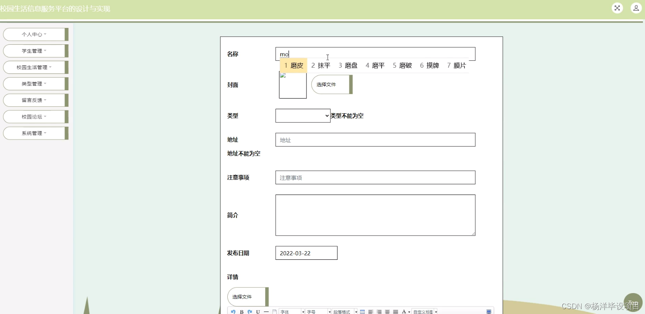Expand the 留言反馈 sidebar menu
This screenshot has width=645, height=314.
(x=35, y=100)
